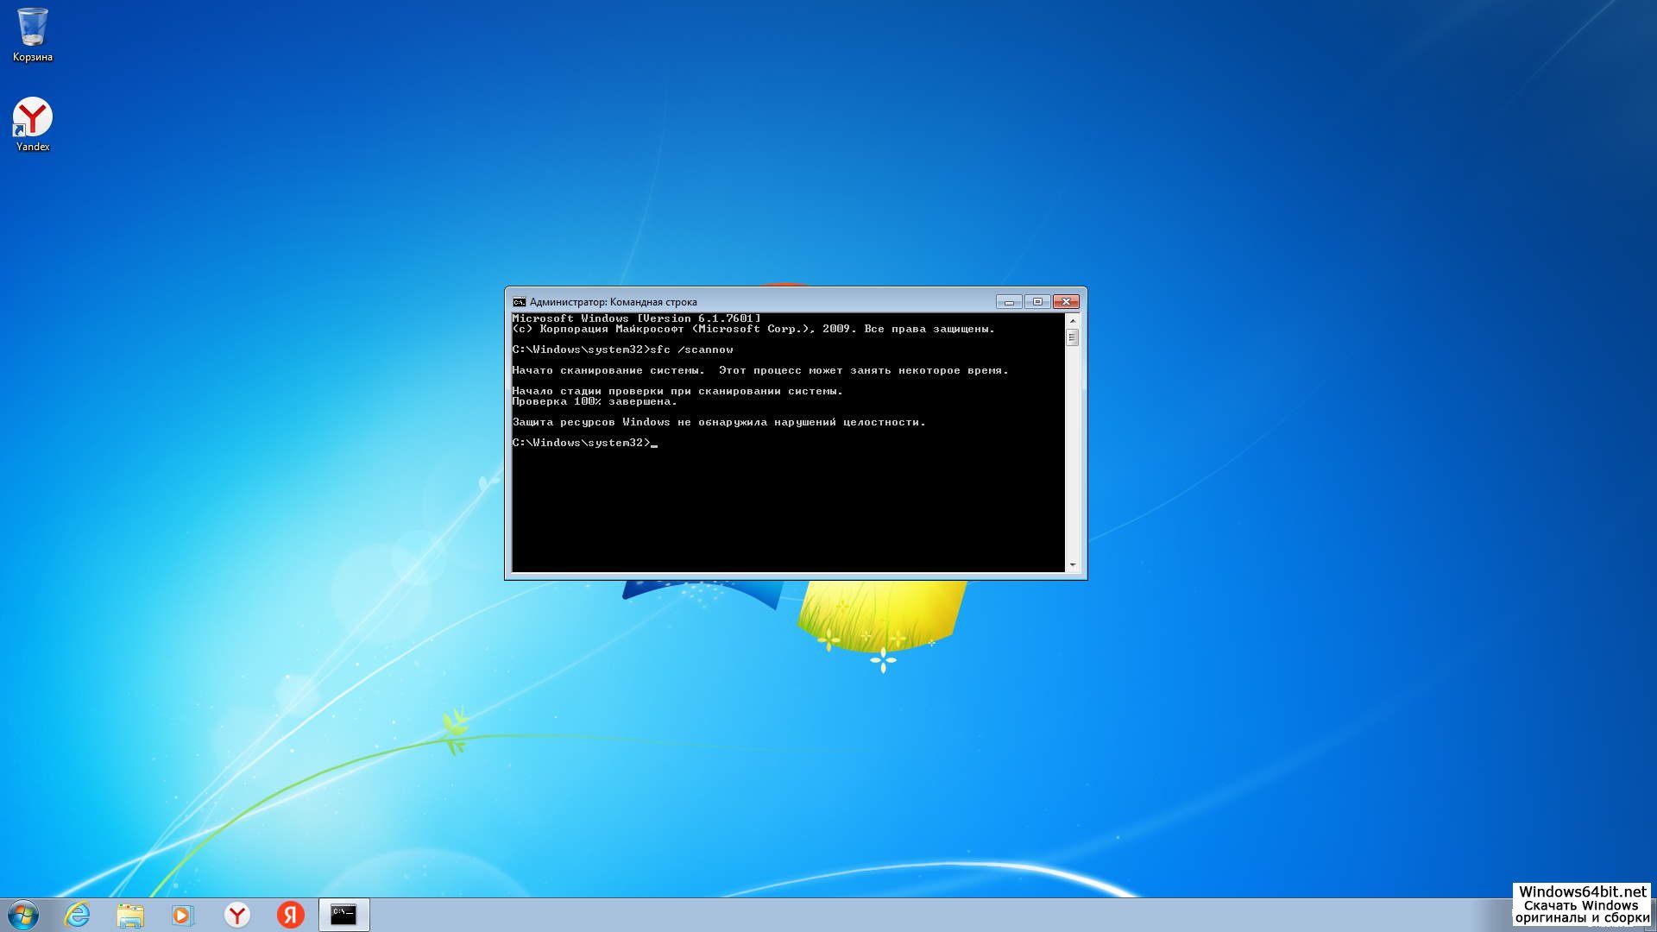
Task: Click the console scrollbar thumb
Action: tap(1073, 337)
